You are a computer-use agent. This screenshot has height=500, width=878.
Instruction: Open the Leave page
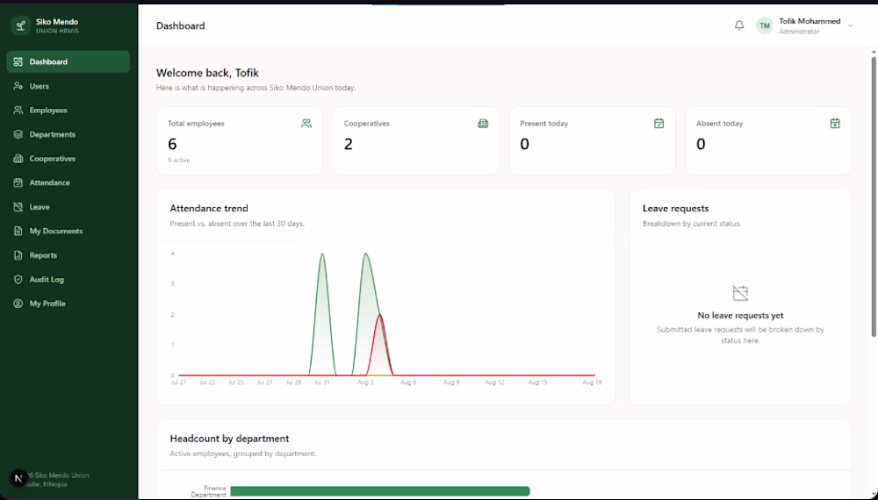coord(68,207)
